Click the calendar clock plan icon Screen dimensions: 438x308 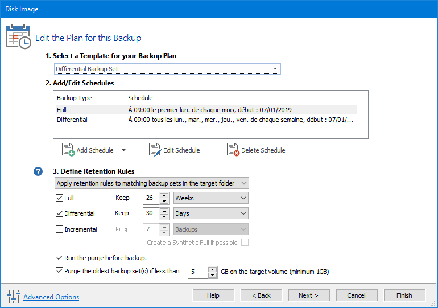coord(18,36)
